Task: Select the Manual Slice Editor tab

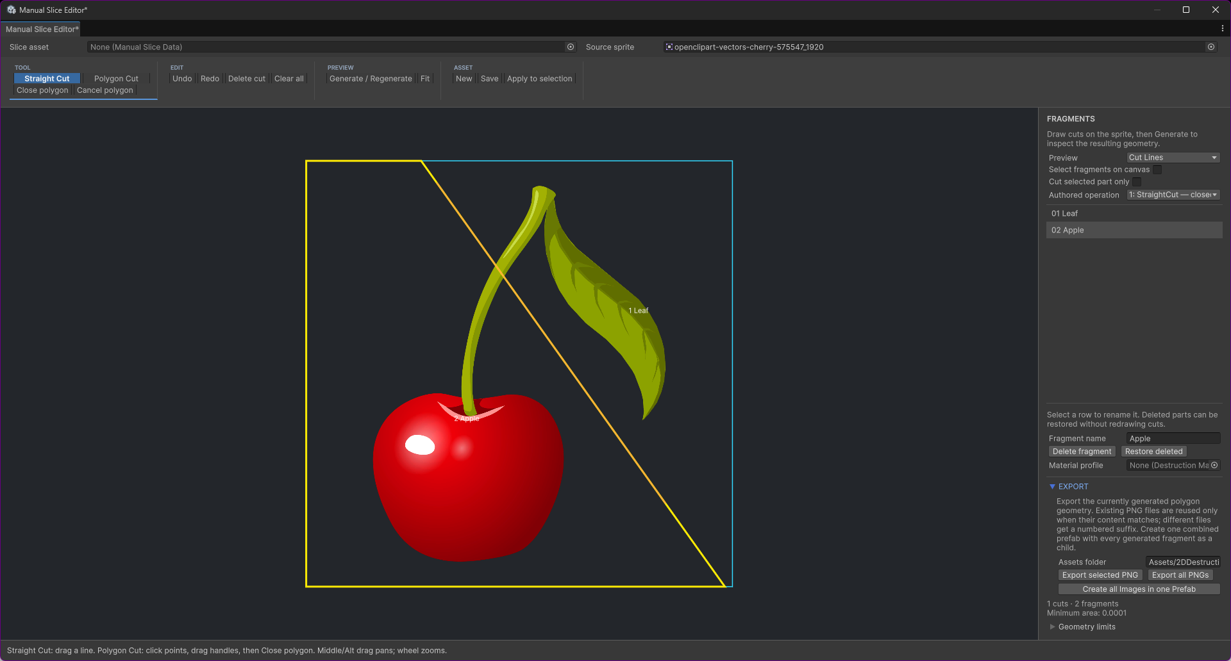Action: tap(42, 29)
